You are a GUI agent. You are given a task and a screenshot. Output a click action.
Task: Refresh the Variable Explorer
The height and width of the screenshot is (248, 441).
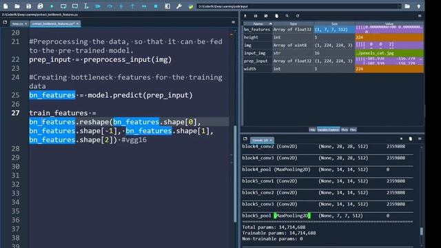pyautogui.click(x=298, y=16)
